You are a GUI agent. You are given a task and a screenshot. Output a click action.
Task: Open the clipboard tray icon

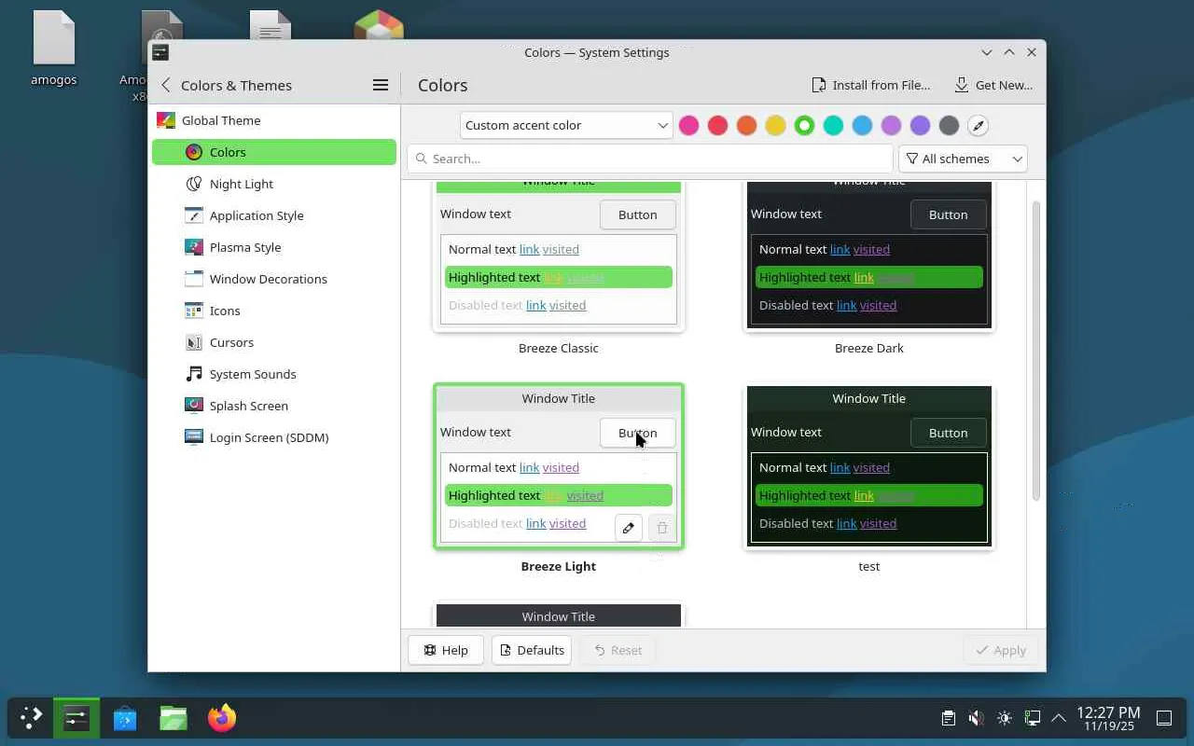[948, 718]
